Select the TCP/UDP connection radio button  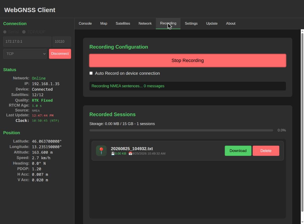click(24, 32)
